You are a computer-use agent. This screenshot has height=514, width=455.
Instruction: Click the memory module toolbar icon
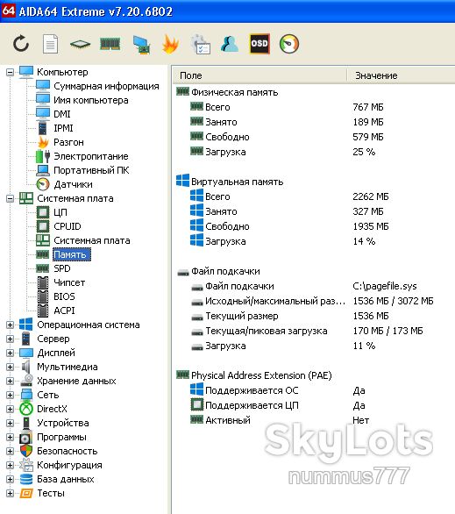pyautogui.click(x=110, y=44)
